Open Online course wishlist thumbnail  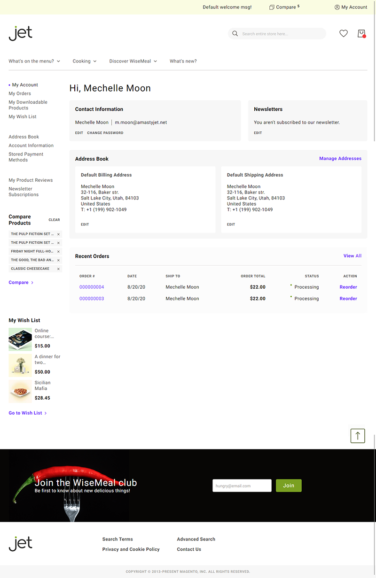20,339
